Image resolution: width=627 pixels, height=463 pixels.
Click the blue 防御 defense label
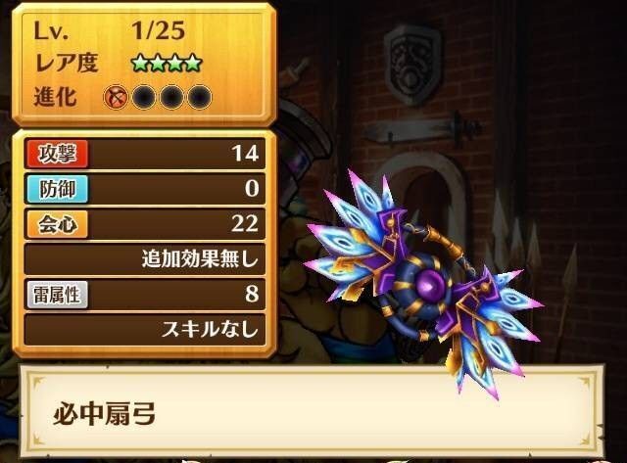click(x=57, y=189)
